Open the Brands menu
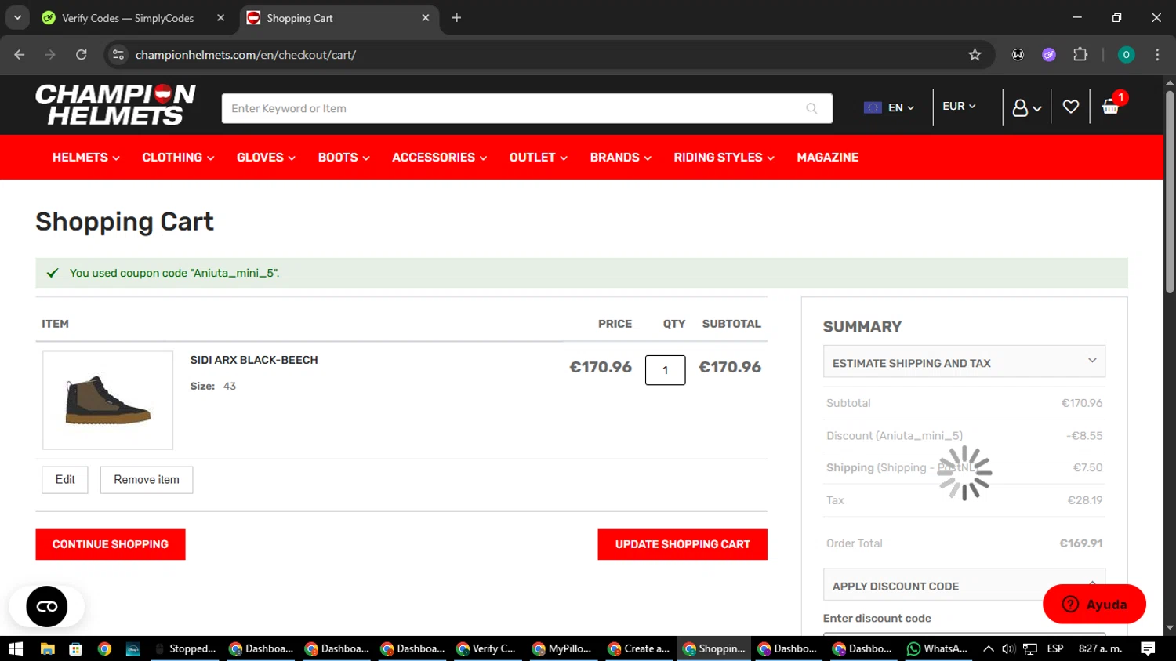 point(620,158)
